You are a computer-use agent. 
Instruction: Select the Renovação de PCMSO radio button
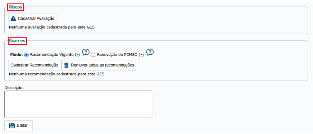93,55
